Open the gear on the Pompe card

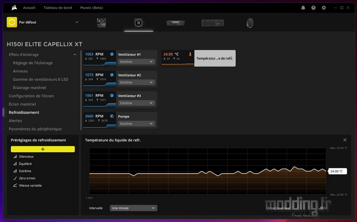point(112,116)
